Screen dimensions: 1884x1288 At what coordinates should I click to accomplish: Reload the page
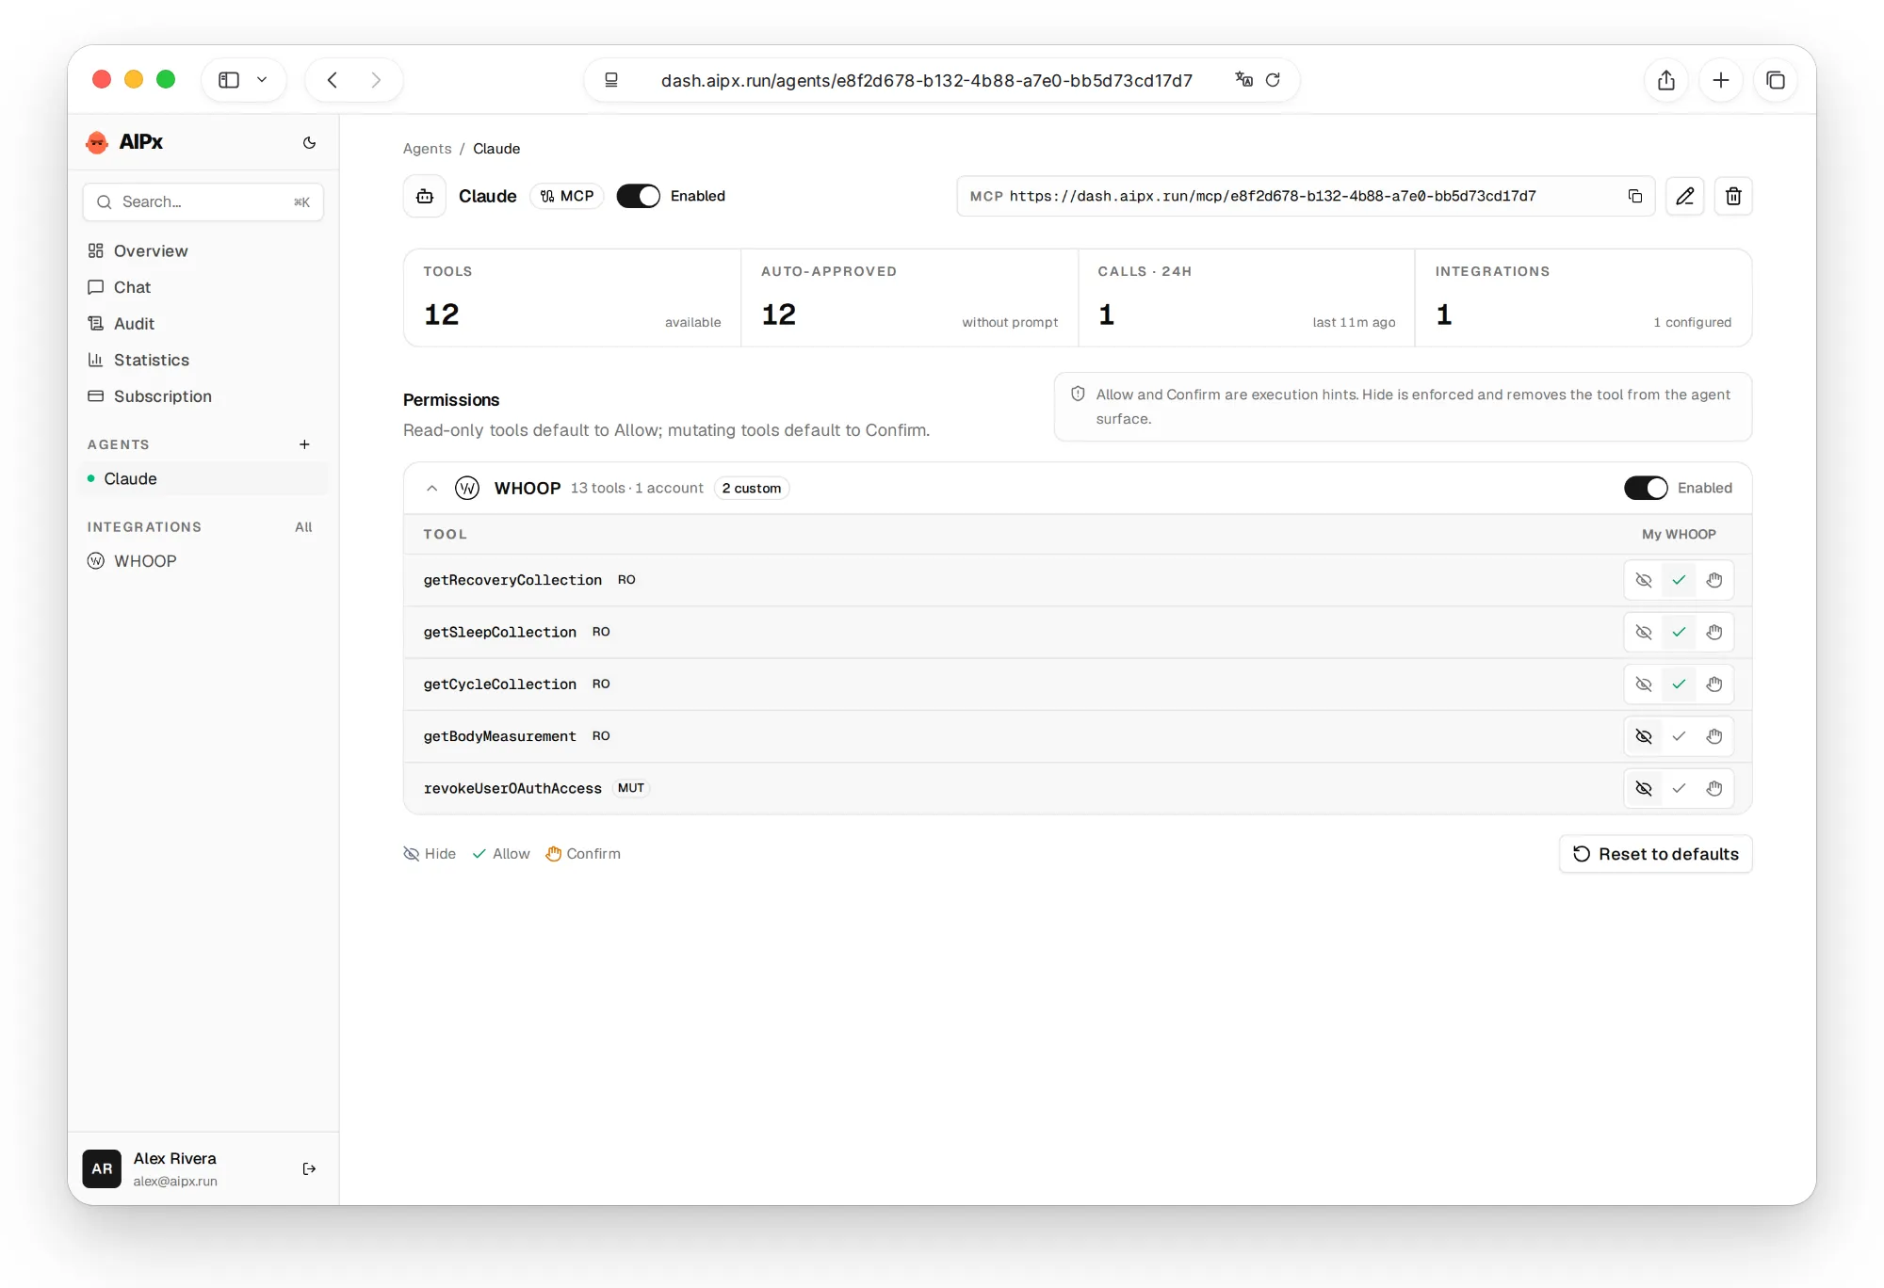[1273, 80]
